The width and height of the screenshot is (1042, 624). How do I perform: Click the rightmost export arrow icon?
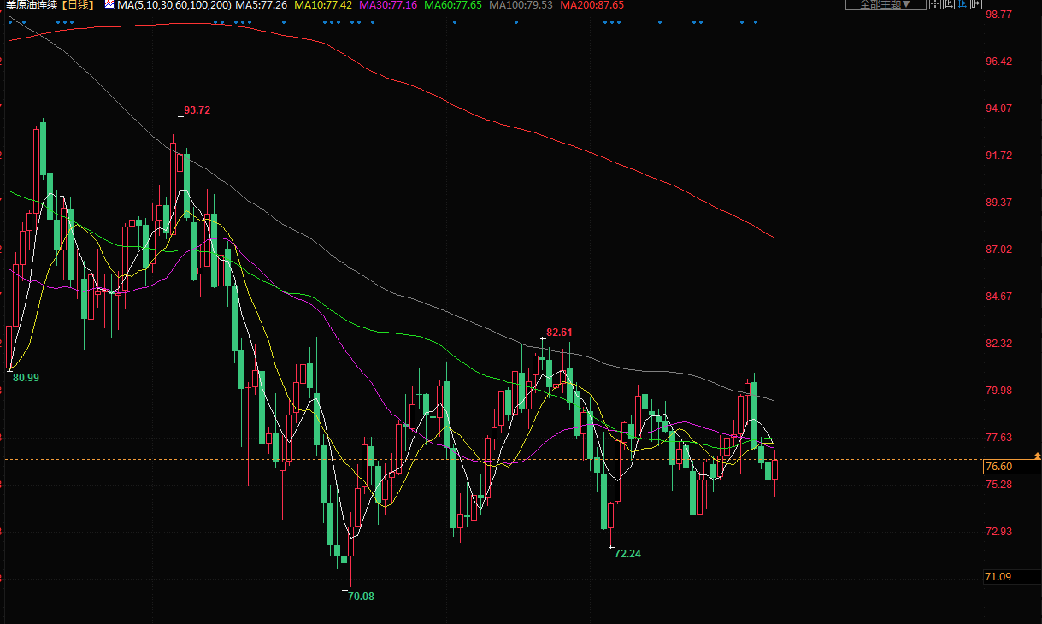[x=975, y=4]
